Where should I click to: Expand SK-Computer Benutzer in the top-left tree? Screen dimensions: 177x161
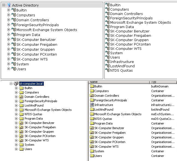(x=8, y=40)
